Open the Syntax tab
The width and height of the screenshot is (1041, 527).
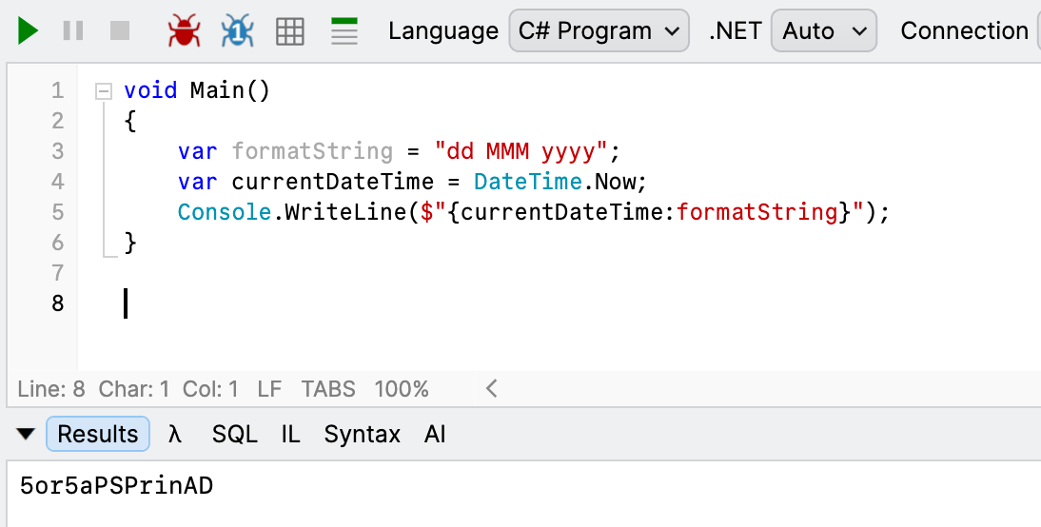tap(362, 435)
